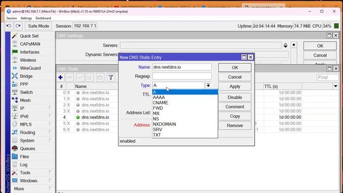The height and width of the screenshot is (193, 343).
Task: Click the Name field with dns.nextdns.io
Action: (x=182, y=67)
